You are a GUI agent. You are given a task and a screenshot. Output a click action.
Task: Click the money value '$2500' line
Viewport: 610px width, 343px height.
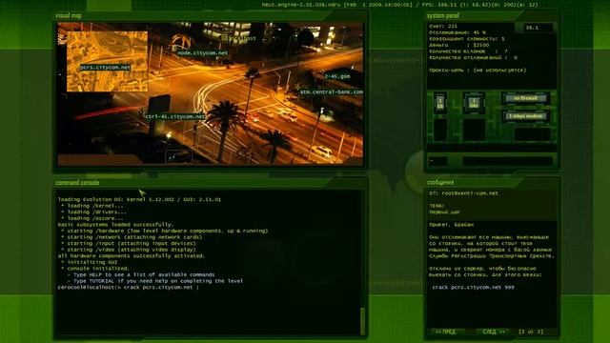click(x=459, y=45)
